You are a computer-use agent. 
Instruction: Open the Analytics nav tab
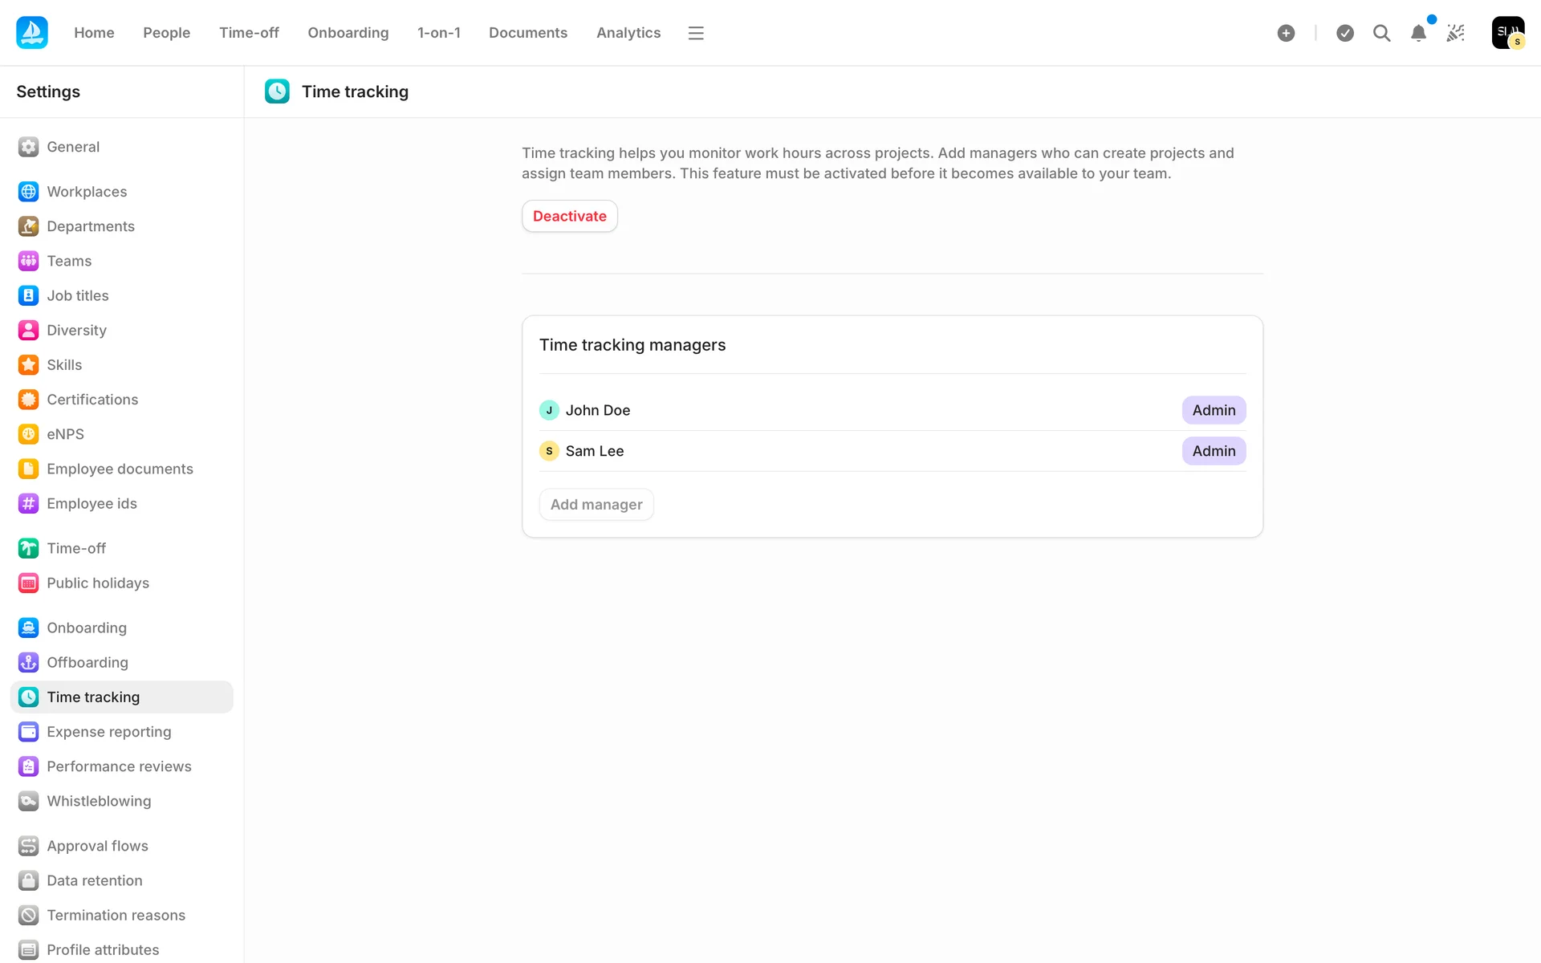[628, 33]
